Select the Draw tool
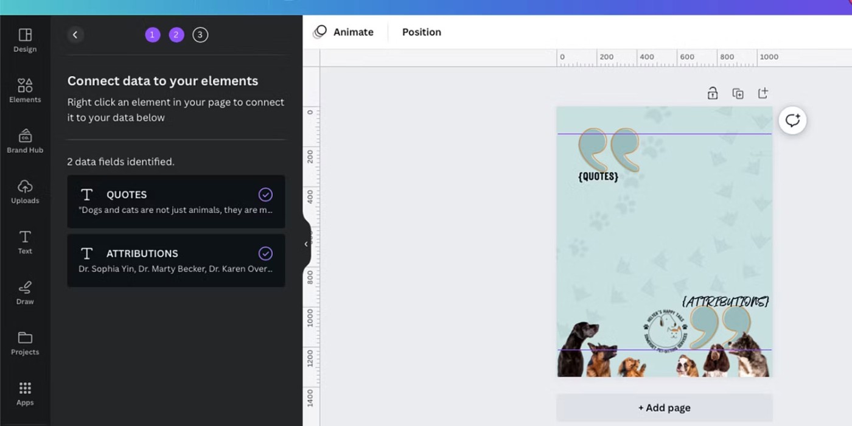This screenshot has width=852, height=426. click(x=25, y=293)
